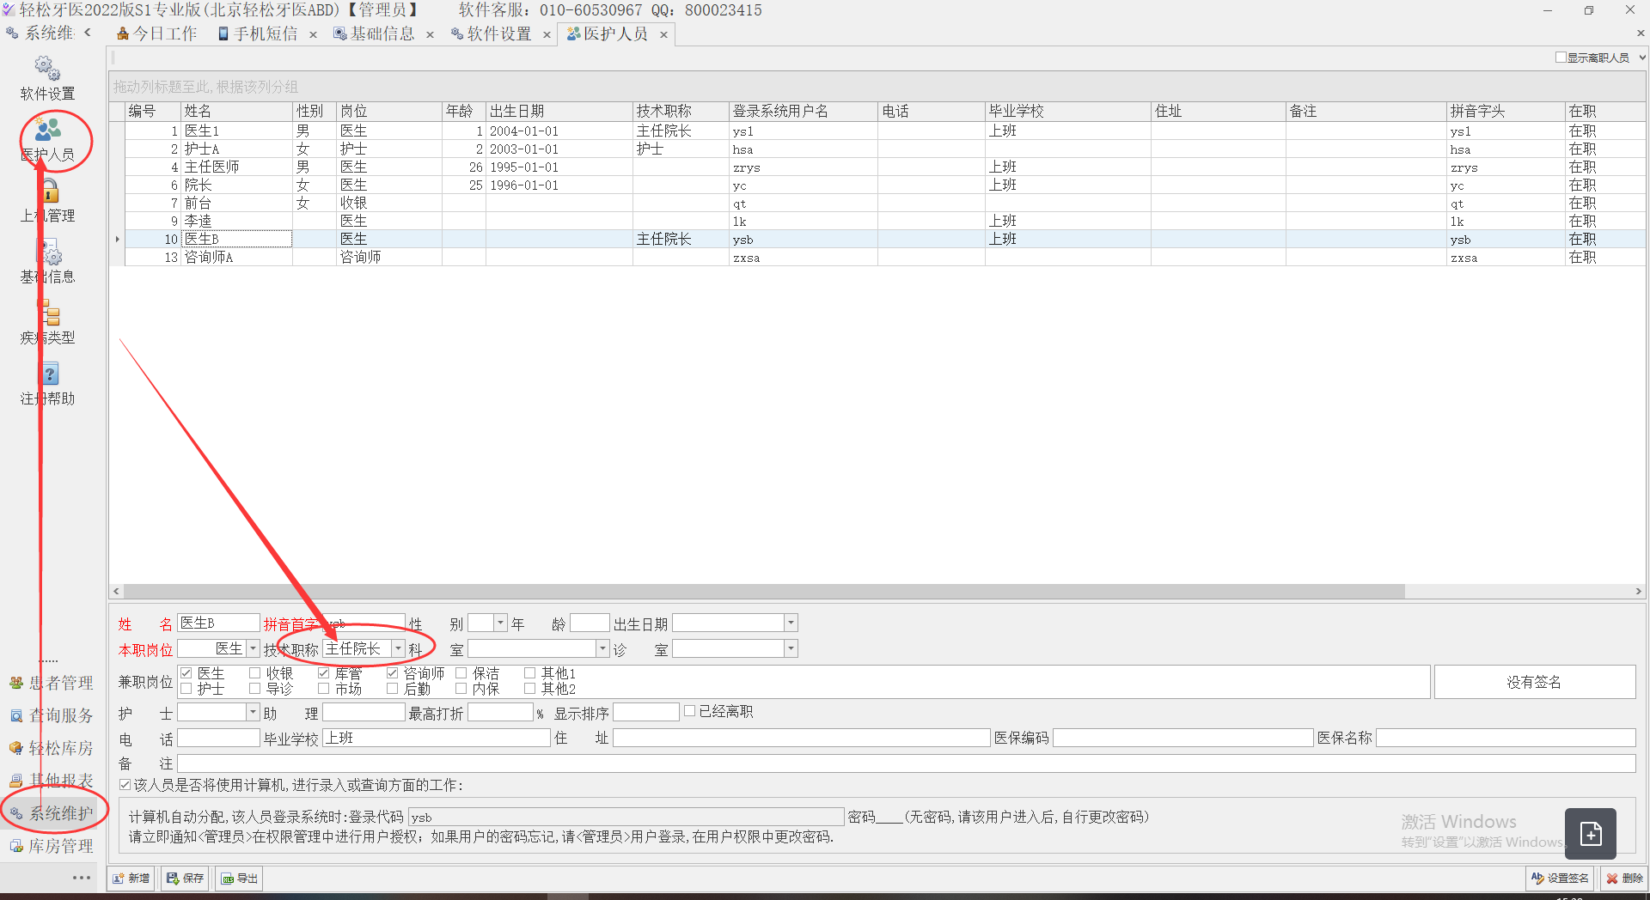Expand 出生日期 date dropdown
Viewport: 1650px width, 900px height.
click(x=791, y=623)
